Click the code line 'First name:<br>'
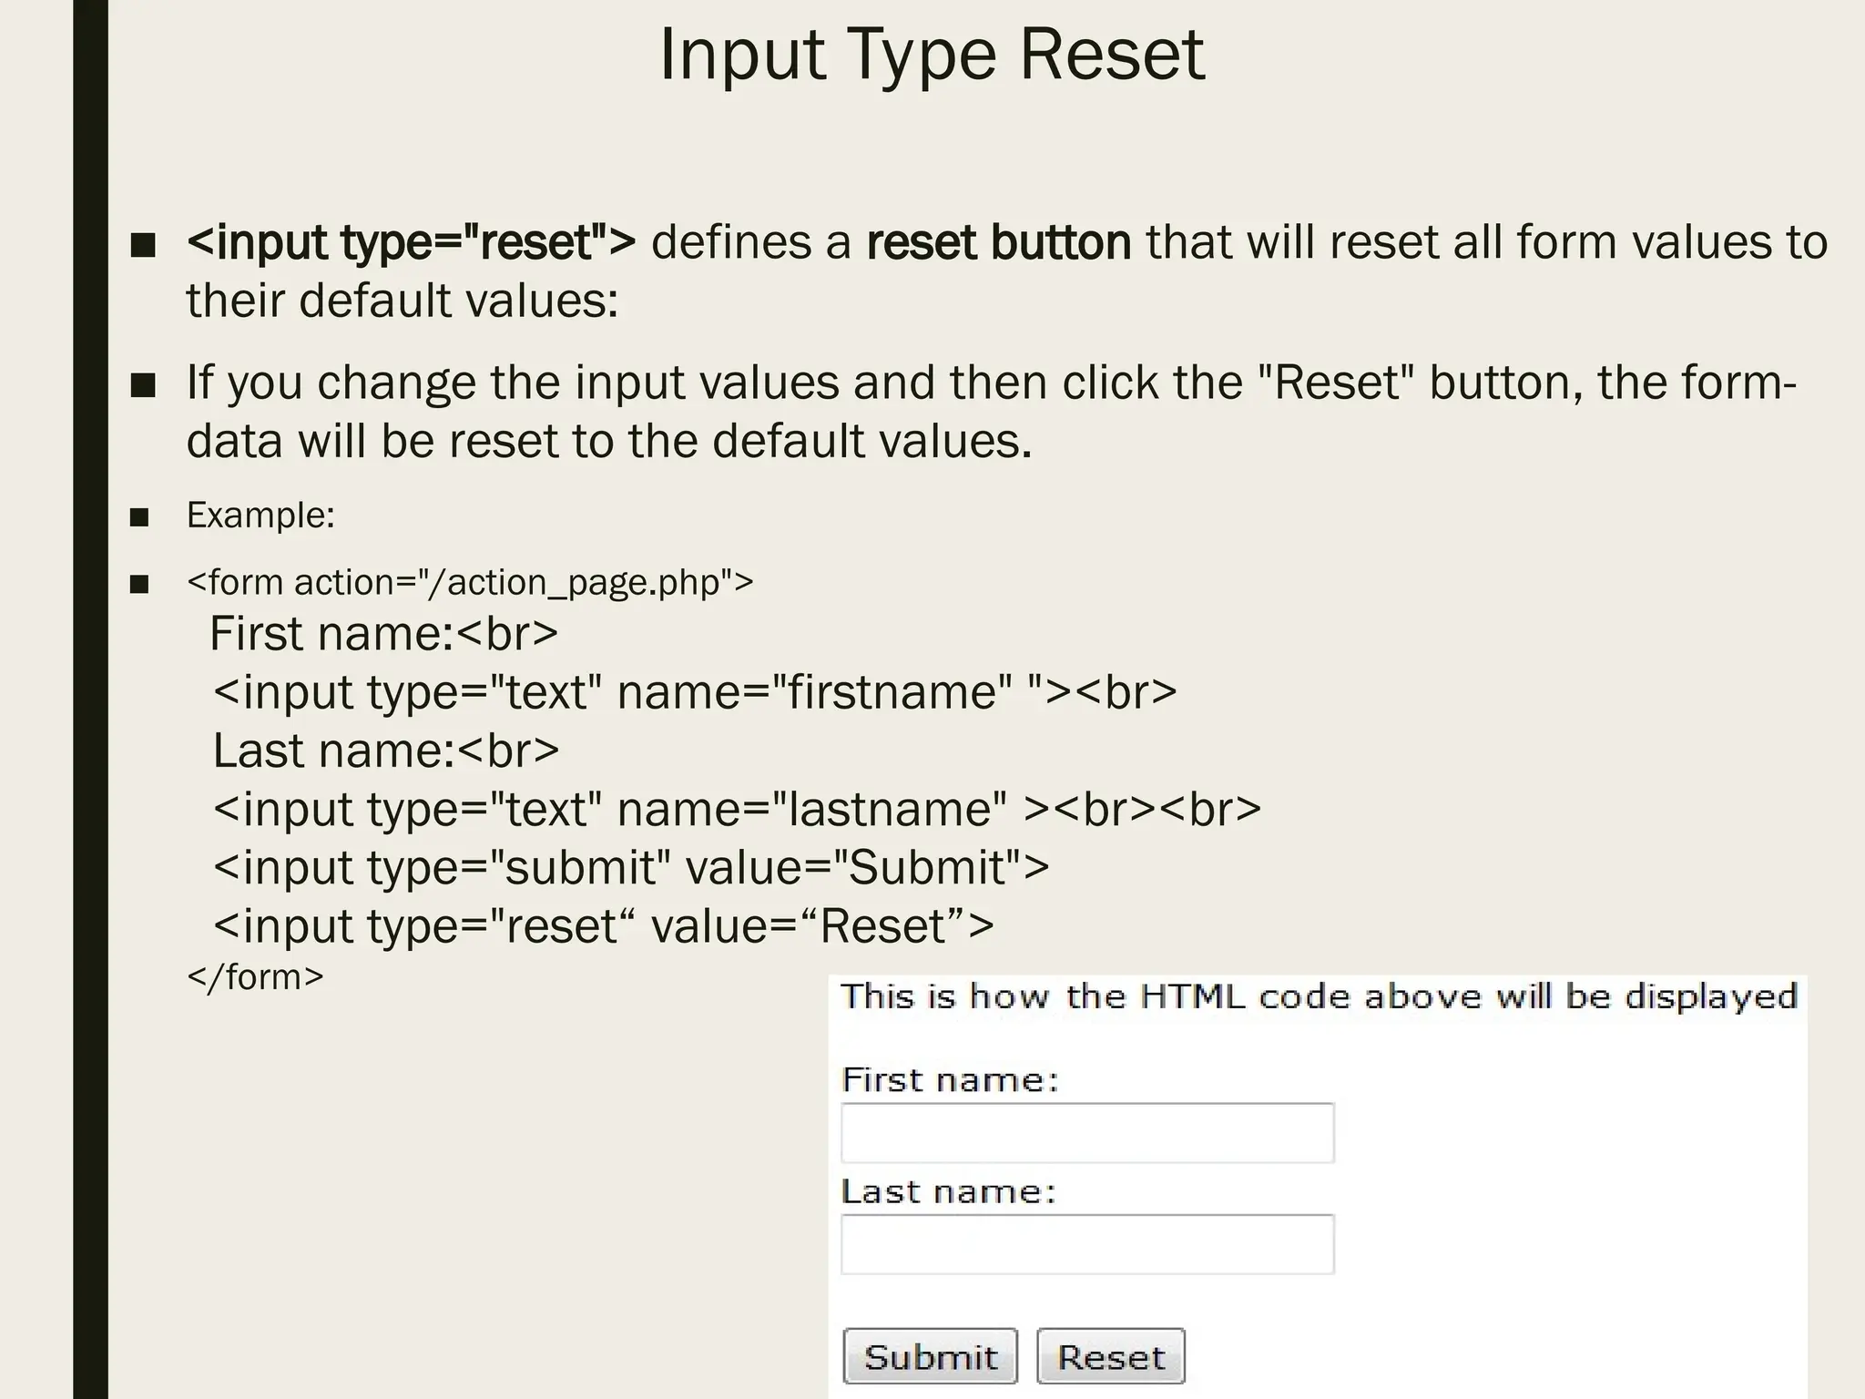Screen dimensions: 1865x1399 (x=383, y=633)
